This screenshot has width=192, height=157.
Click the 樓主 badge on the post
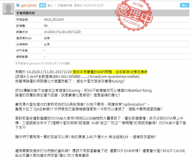pyautogui.click(x=185, y=5)
